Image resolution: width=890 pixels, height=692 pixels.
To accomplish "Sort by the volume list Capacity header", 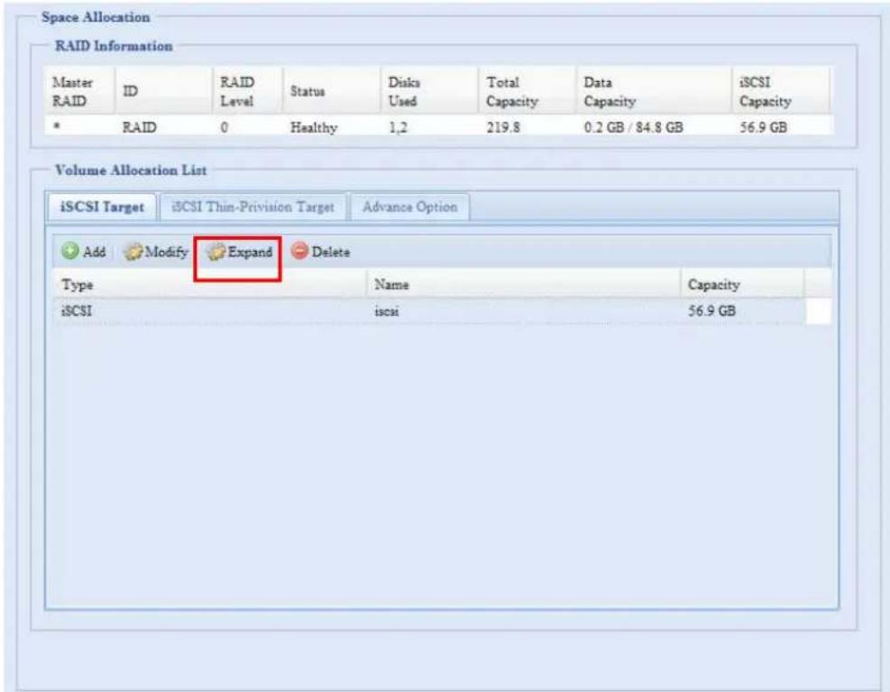I will 742,284.
